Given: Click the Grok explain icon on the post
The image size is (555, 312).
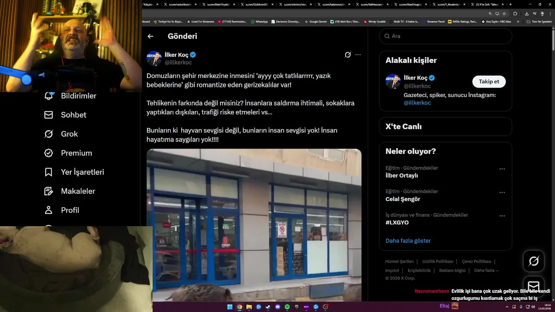Looking at the screenshot, I should [348, 55].
